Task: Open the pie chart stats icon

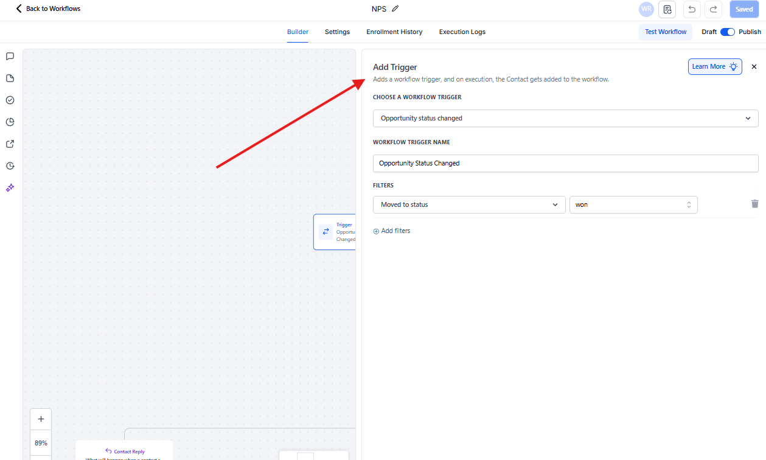Action: [x=10, y=122]
